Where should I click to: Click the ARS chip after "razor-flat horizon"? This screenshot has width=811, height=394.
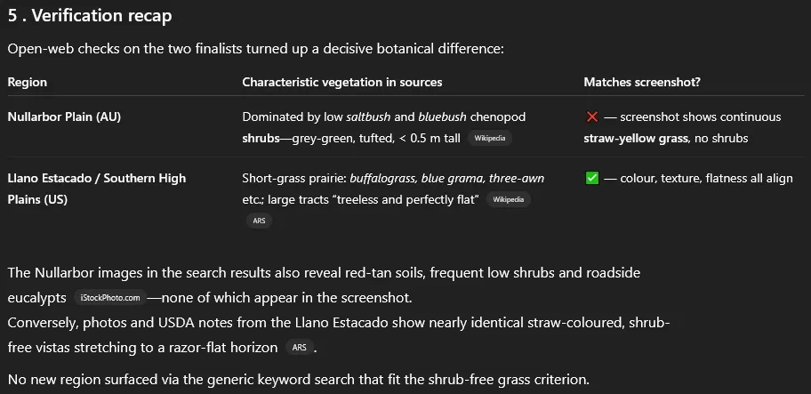(x=300, y=348)
